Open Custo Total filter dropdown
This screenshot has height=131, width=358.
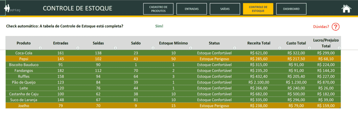[309, 48]
